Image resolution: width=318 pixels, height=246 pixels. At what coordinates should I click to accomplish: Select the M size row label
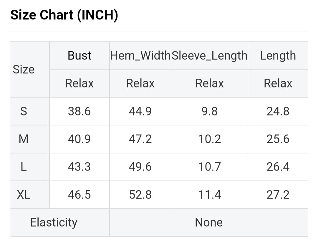click(x=24, y=139)
